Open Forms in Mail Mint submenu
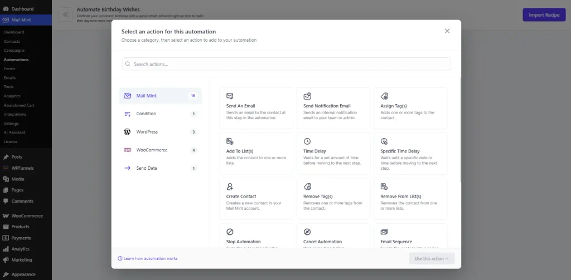571x280 pixels. pos(9,68)
